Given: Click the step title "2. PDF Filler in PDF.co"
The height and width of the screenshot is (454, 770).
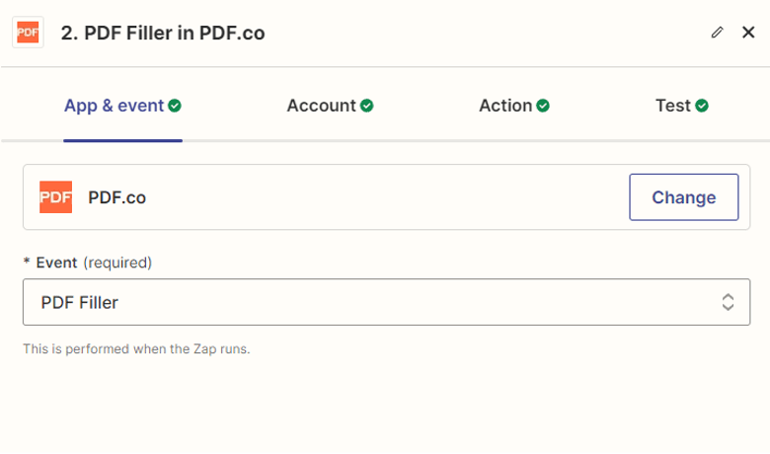Looking at the screenshot, I should click(x=163, y=33).
